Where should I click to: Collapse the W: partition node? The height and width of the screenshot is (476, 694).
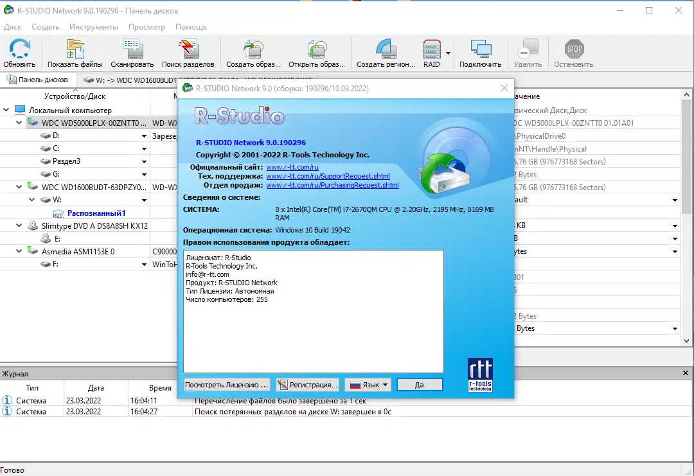[32, 200]
